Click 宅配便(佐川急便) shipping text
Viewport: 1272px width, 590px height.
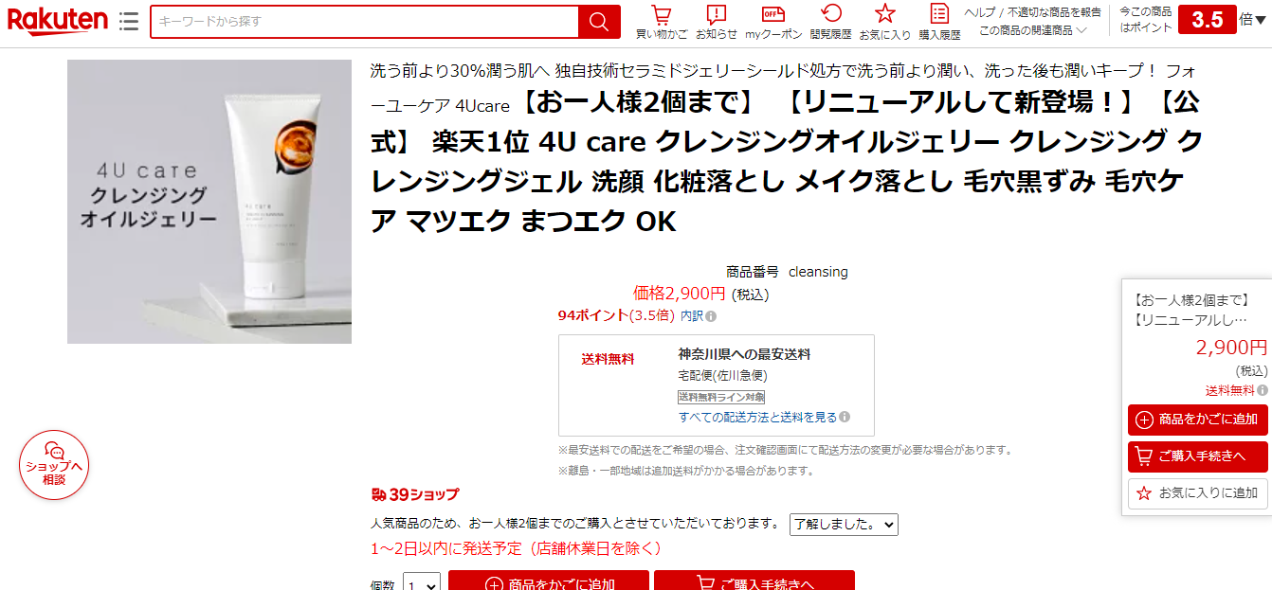pyautogui.click(x=722, y=376)
